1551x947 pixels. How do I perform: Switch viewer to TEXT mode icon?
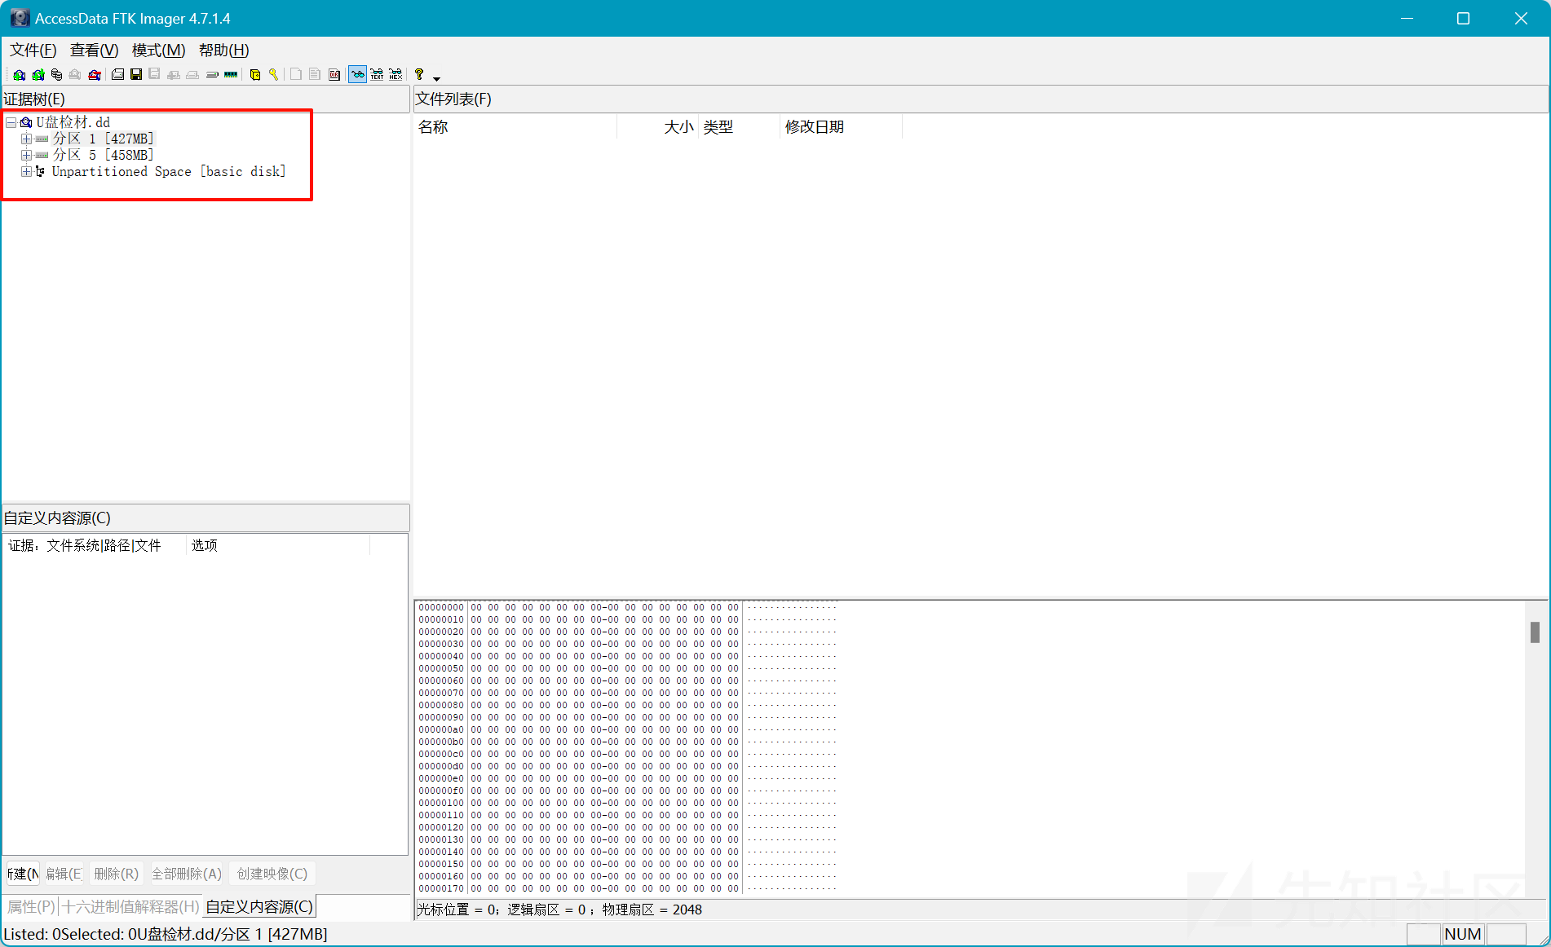pos(377,75)
